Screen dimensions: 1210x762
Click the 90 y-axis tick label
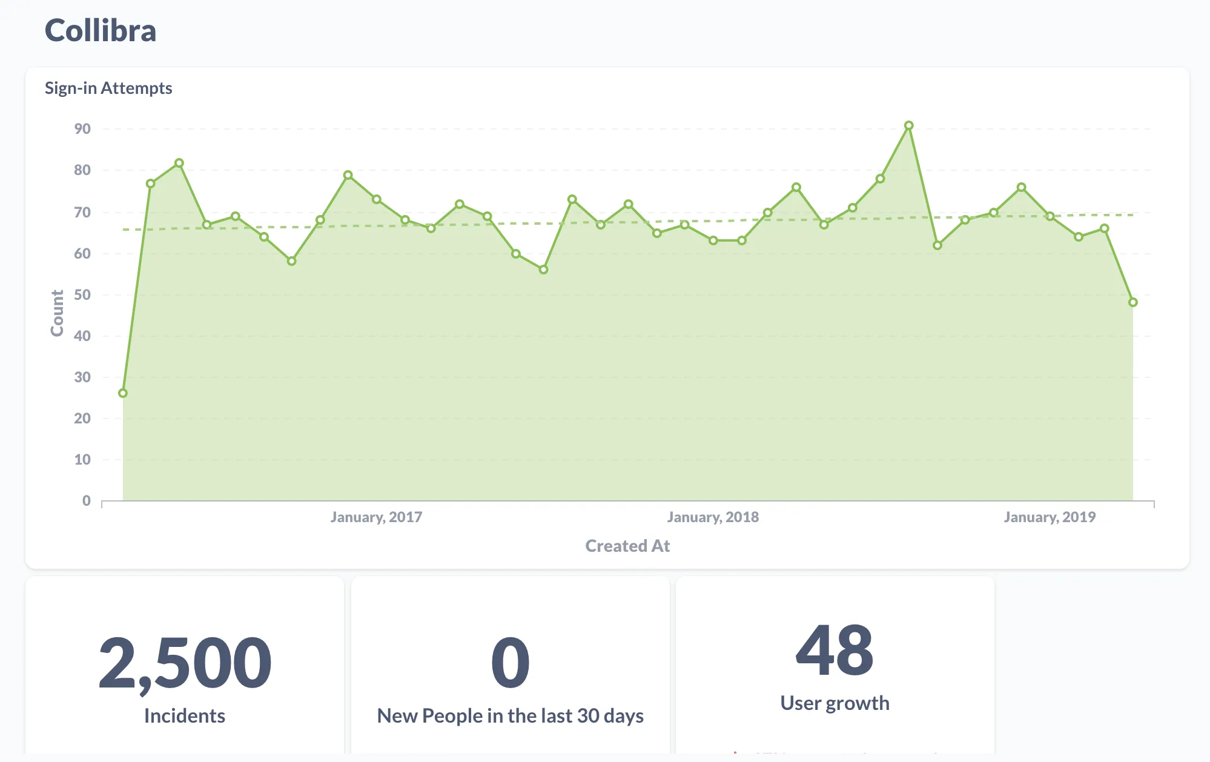[82, 129]
